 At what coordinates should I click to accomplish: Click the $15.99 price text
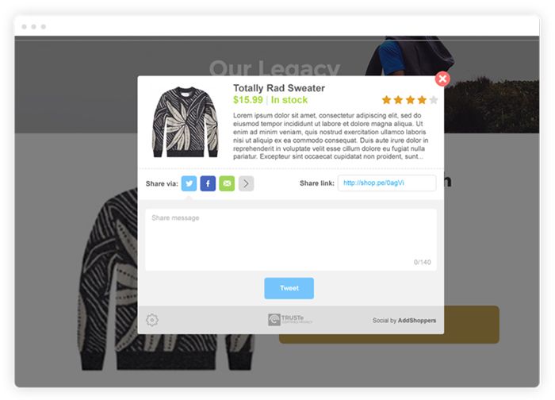[x=248, y=100]
